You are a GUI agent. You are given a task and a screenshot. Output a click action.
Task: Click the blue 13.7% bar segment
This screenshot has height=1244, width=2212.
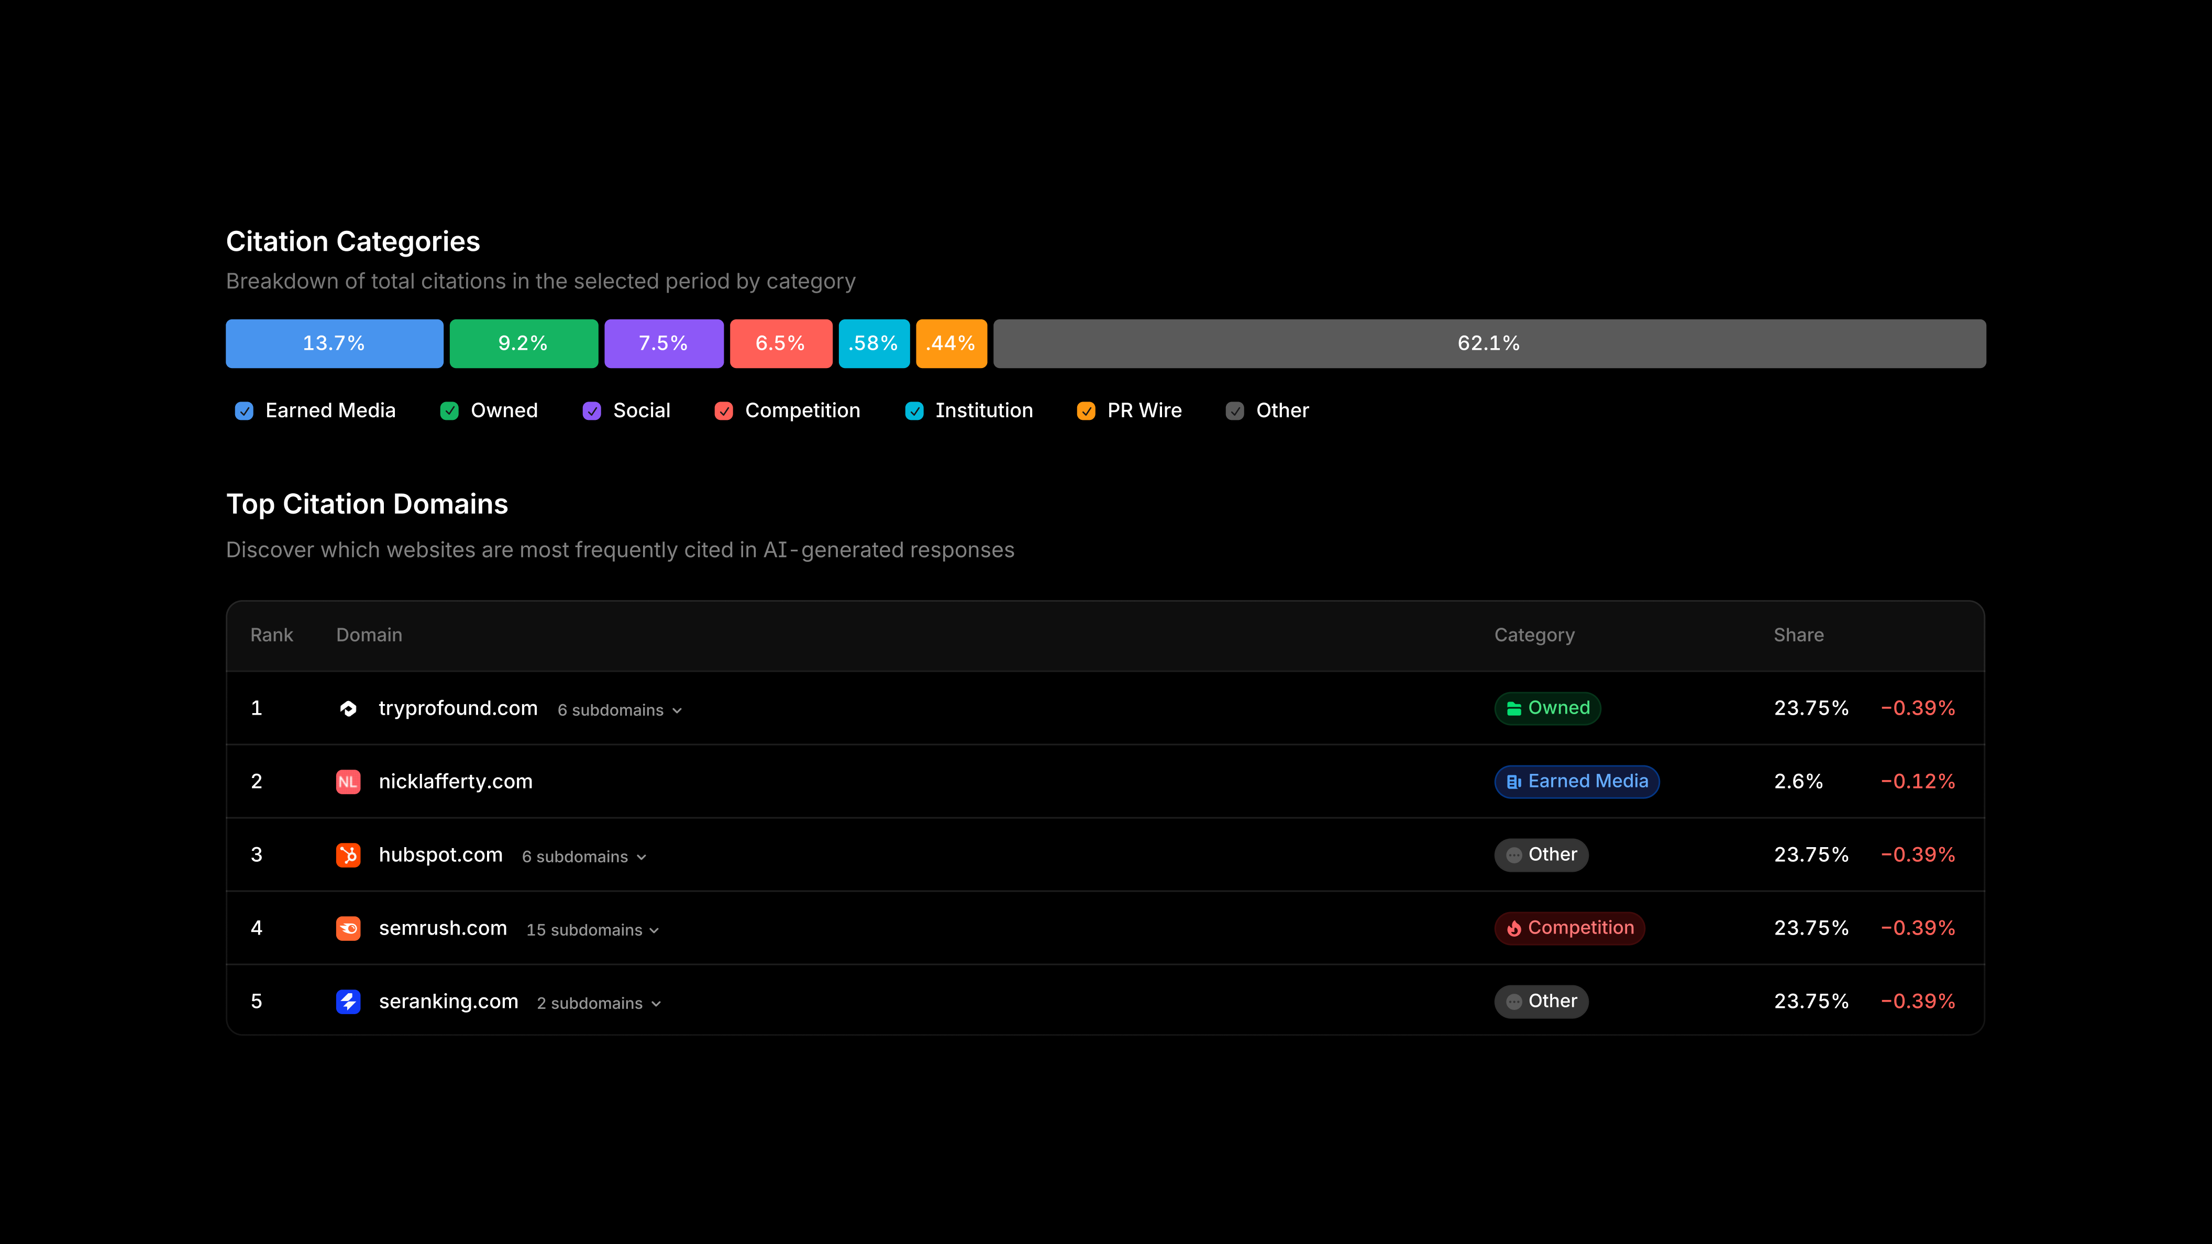tap(334, 343)
